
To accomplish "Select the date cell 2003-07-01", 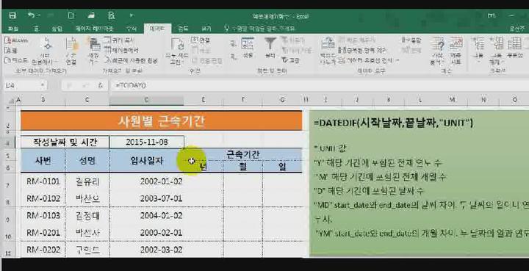I will click(x=147, y=198).
